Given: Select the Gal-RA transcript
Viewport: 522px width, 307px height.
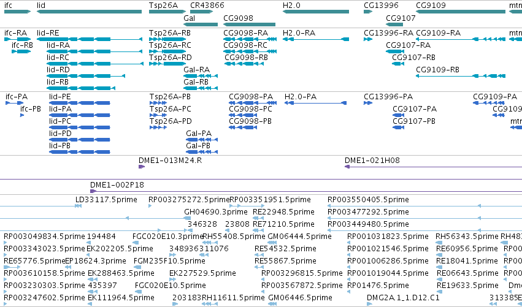Looking at the screenshot, I should coord(201,76).
